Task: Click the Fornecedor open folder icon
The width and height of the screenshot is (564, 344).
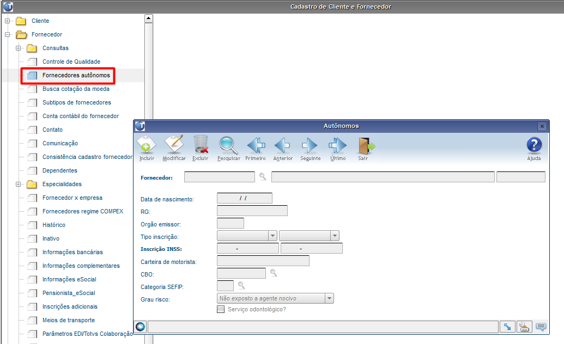Action: (22, 34)
